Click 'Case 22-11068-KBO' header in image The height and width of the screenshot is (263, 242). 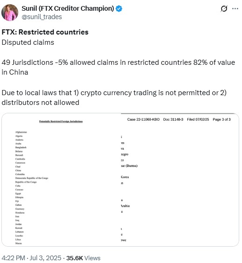click(143, 119)
